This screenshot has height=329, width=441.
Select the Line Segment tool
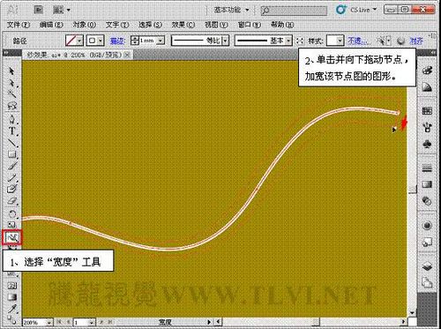pos(12,143)
